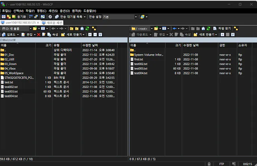Expand the 전송 대기열 목록 dropdown arrow
The width and height of the screenshot is (257, 166).
(x=85, y=17)
